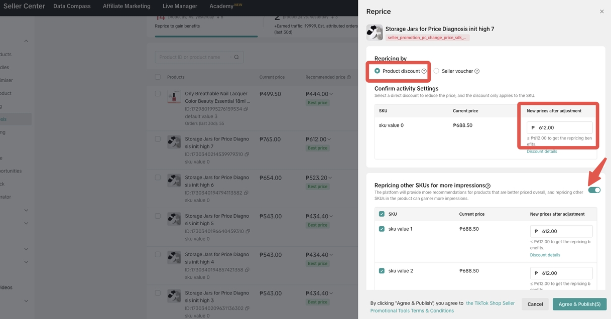Close the Reprice panel with X icon
This screenshot has height=319, width=611.
point(601,12)
